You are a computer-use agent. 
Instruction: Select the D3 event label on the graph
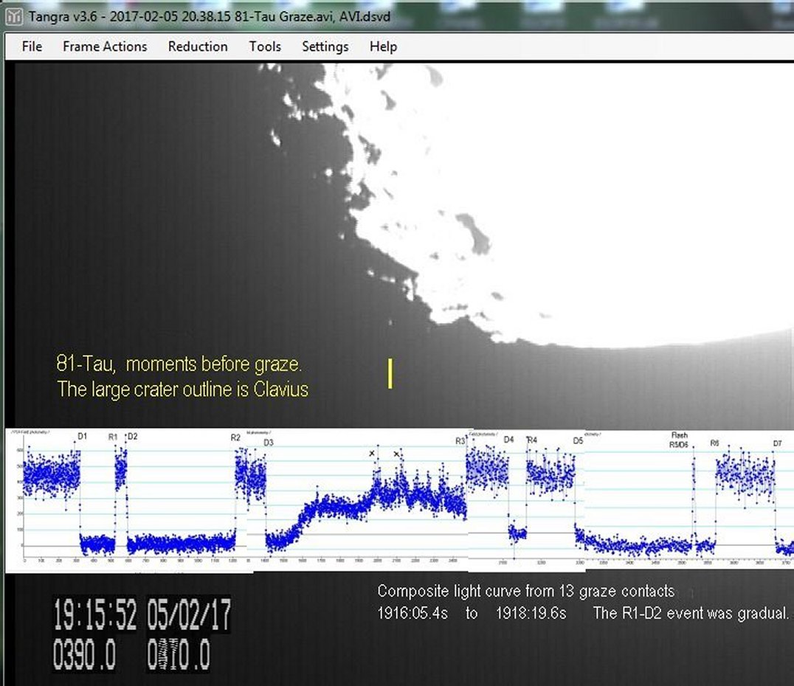pos(268,443)
